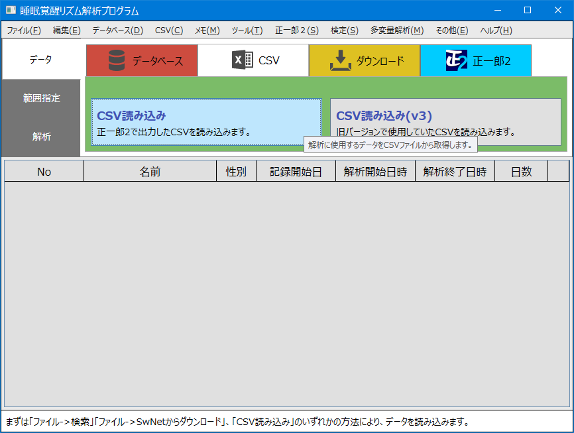Image resolution: width=574 pixels, height=433 pixels.
Task: Switch to the ダウンロード tab label
Action: pos(380,61)
